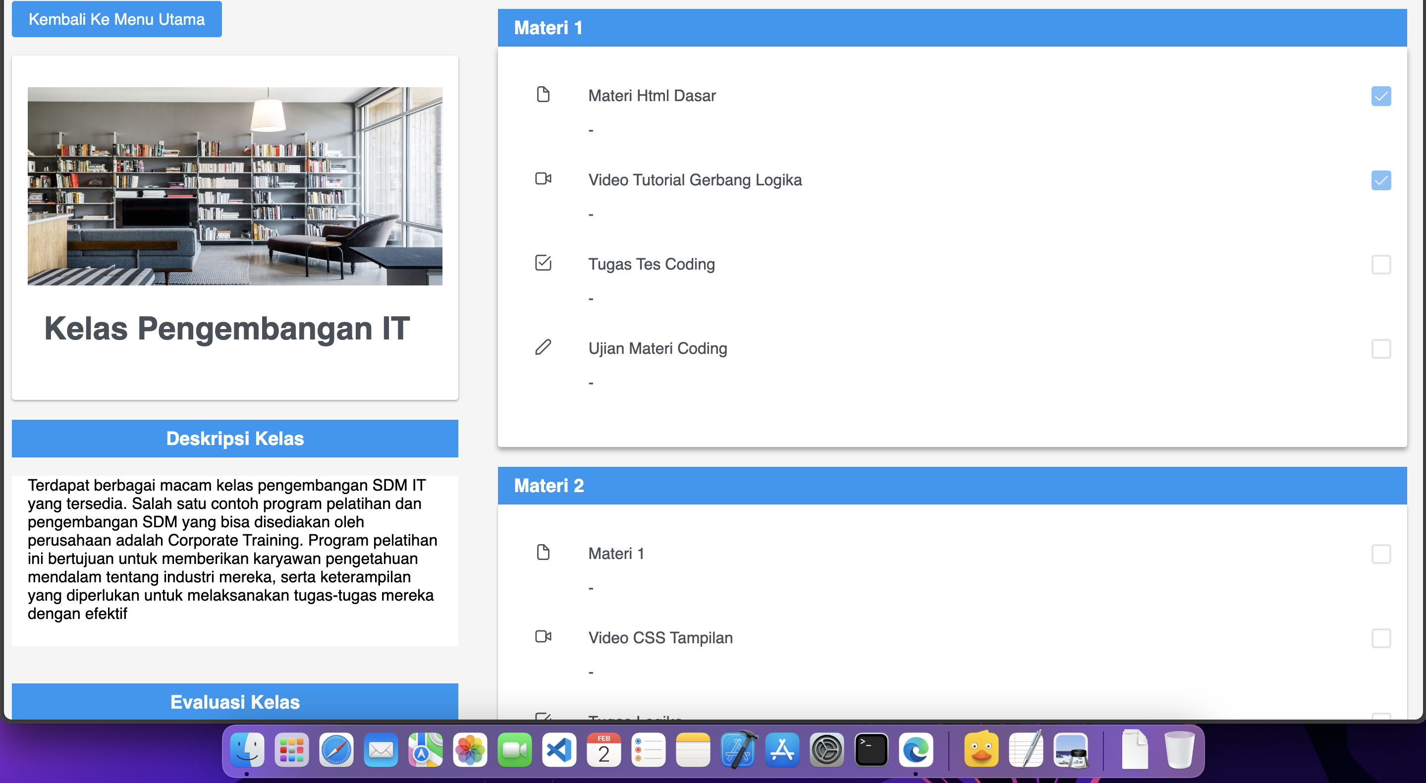
Task: Click the library class thumbnail image
Action: [235, 186]
